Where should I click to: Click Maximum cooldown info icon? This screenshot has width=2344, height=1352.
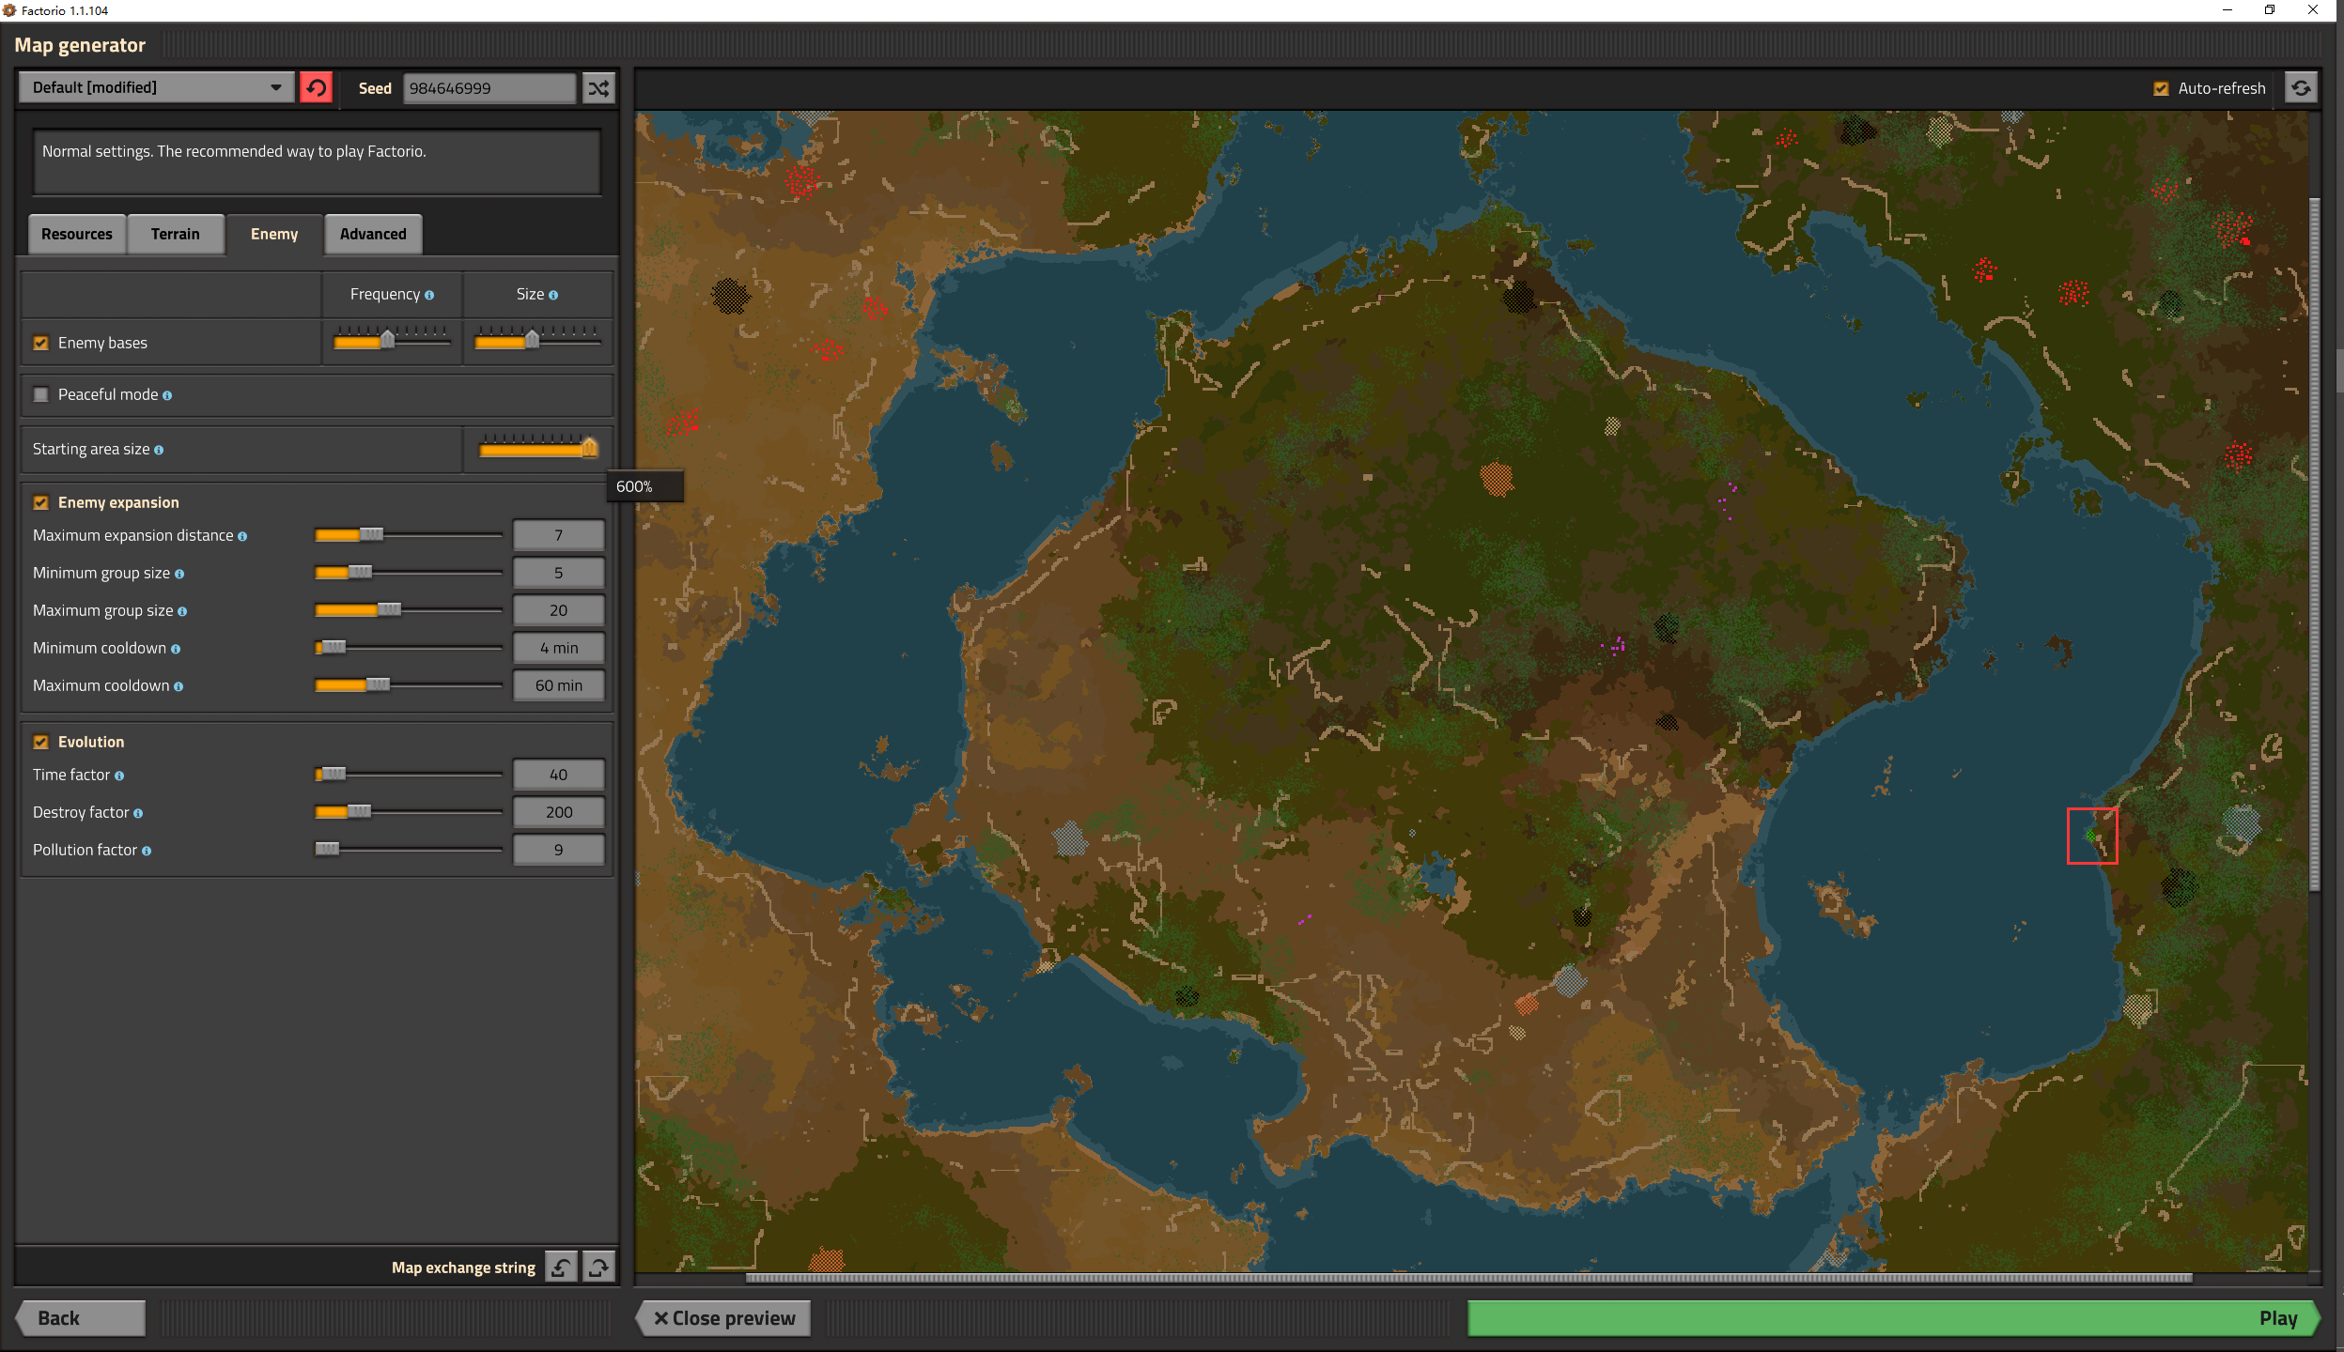click(179, 686)
